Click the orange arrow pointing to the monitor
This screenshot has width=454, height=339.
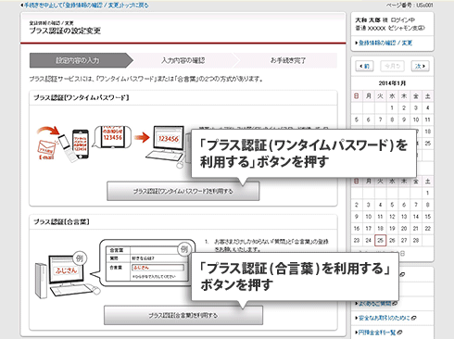142,137
